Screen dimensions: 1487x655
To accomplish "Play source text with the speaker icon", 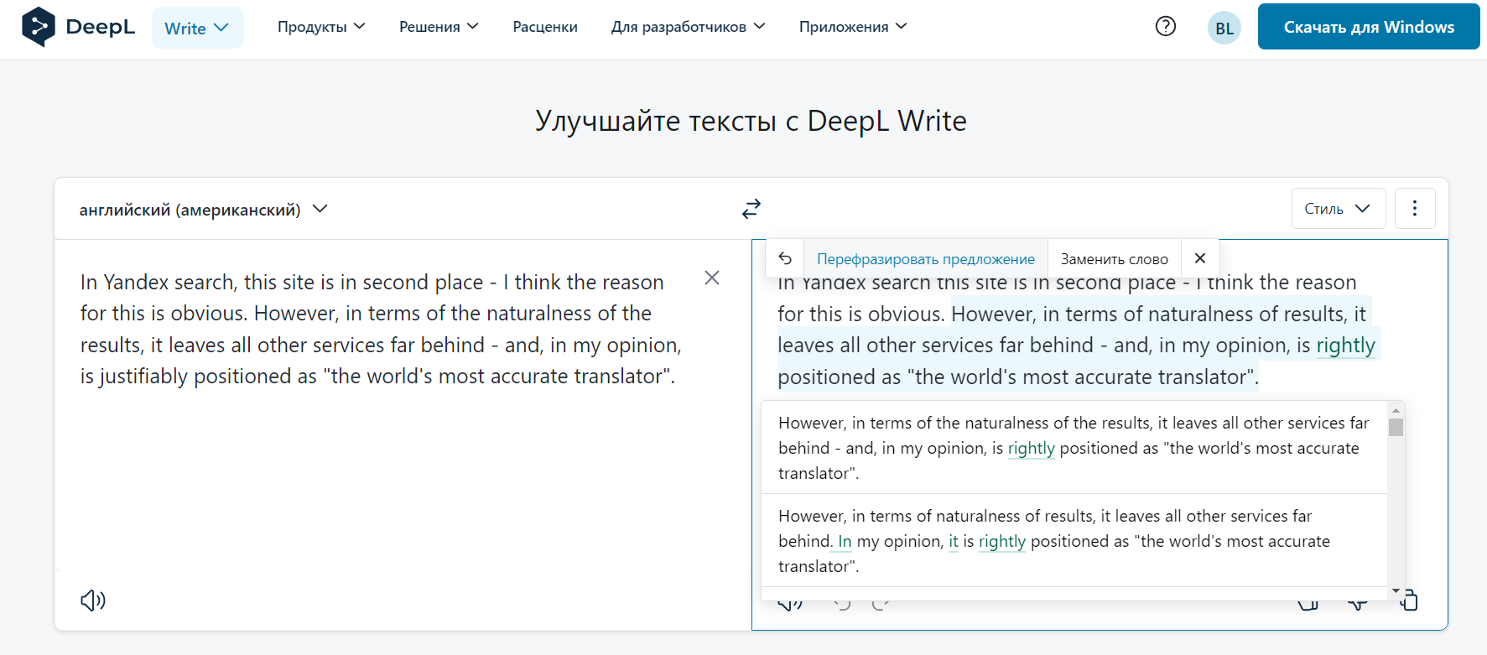I will 92,600.
